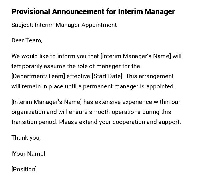Click the 'Thank you,' closing line

point(26,138)
